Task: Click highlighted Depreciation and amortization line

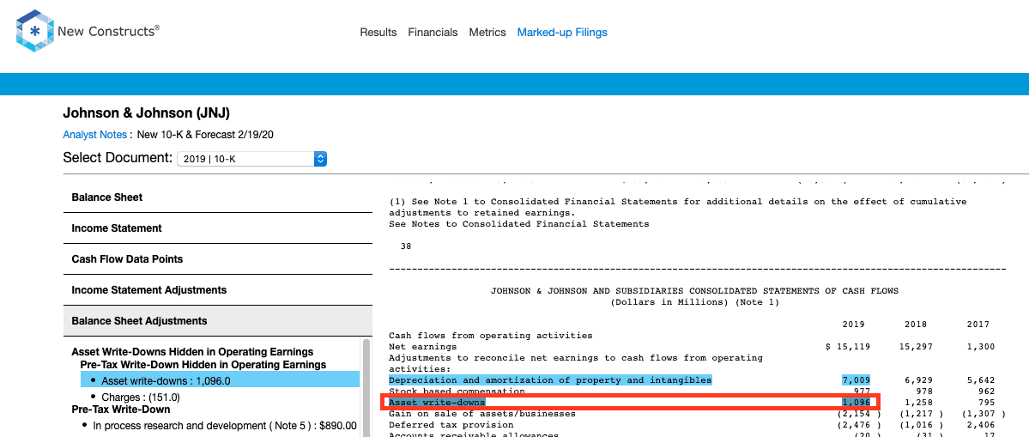Action: (x=550, y=380)
